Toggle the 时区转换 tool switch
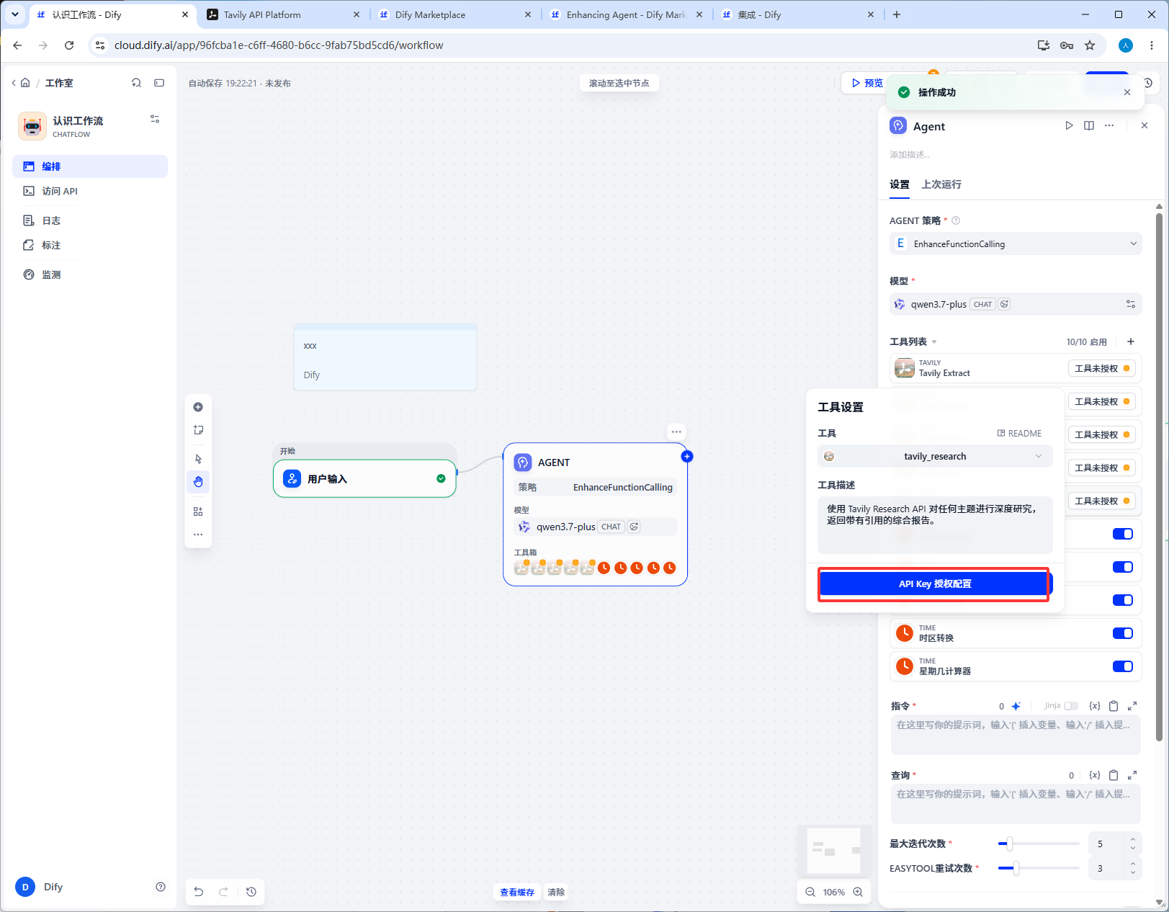Image resolution: width=1169 pixels, height=912 pixels. 1123,633
